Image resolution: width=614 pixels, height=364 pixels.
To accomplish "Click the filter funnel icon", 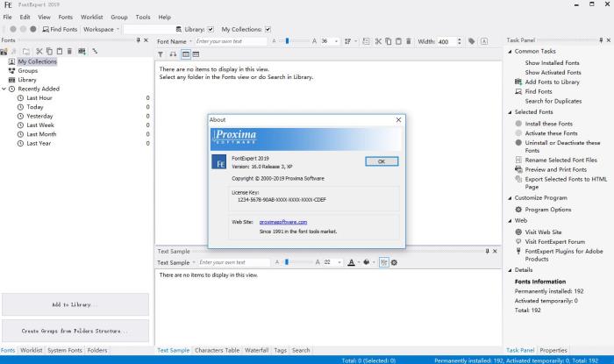I will point(161,54).
